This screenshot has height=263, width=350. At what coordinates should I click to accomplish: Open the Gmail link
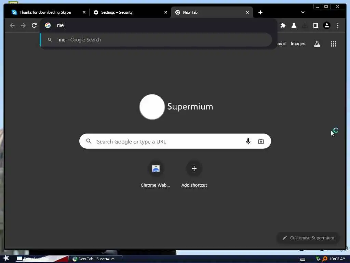click(281, 44)
